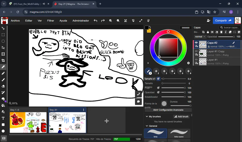Select brush slot 1
Viewport: 242px width, 142px height.
148,71
